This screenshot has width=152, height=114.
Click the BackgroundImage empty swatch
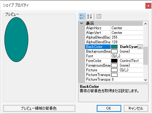point(114,51)
